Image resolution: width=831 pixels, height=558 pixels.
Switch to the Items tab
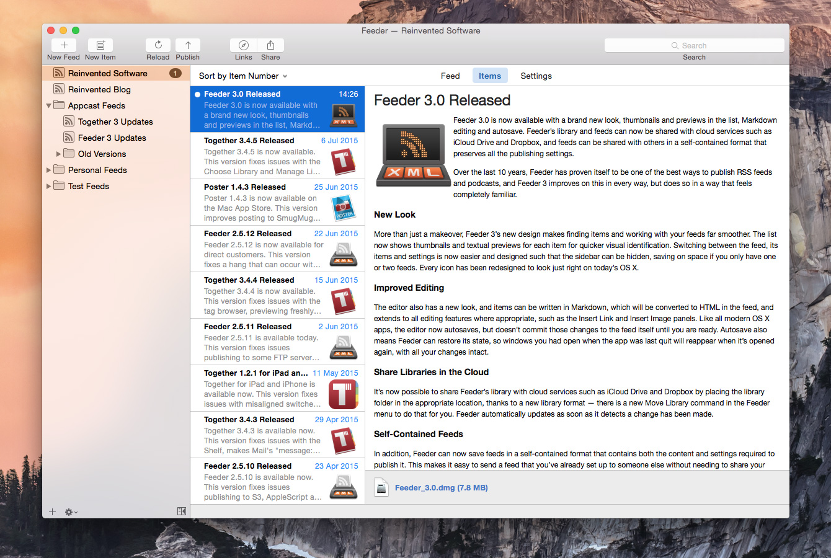(x=490, y=76)
